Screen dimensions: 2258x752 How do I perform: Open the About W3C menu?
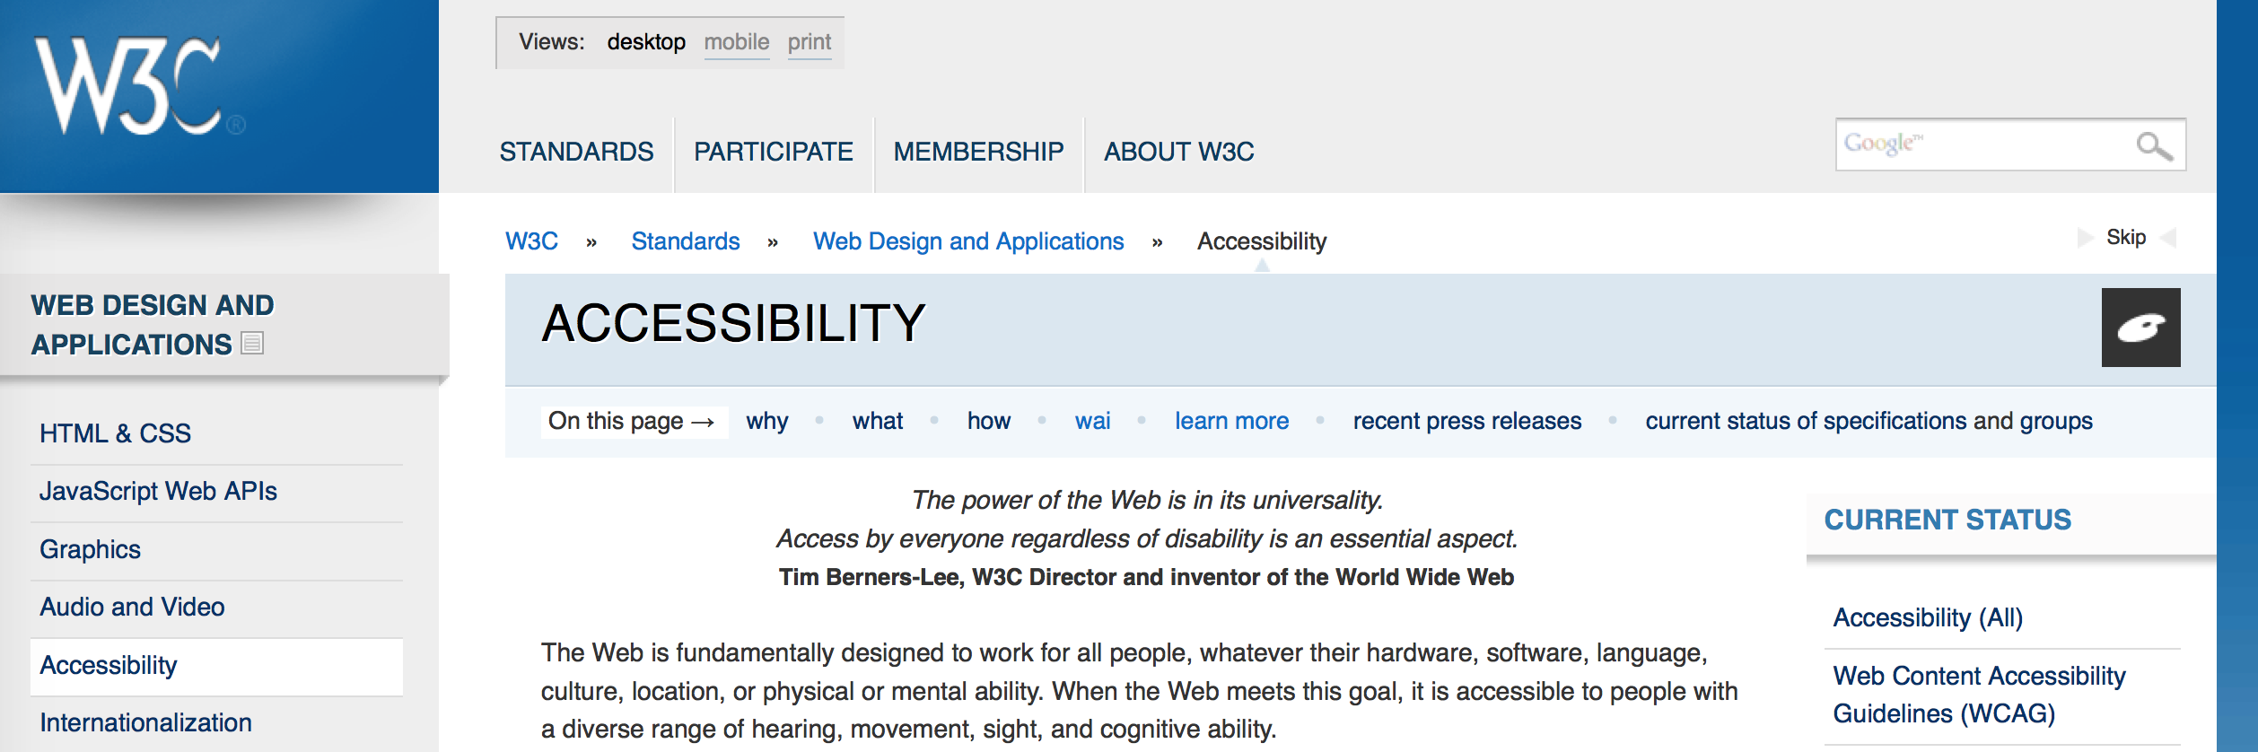click(1178, 152)
